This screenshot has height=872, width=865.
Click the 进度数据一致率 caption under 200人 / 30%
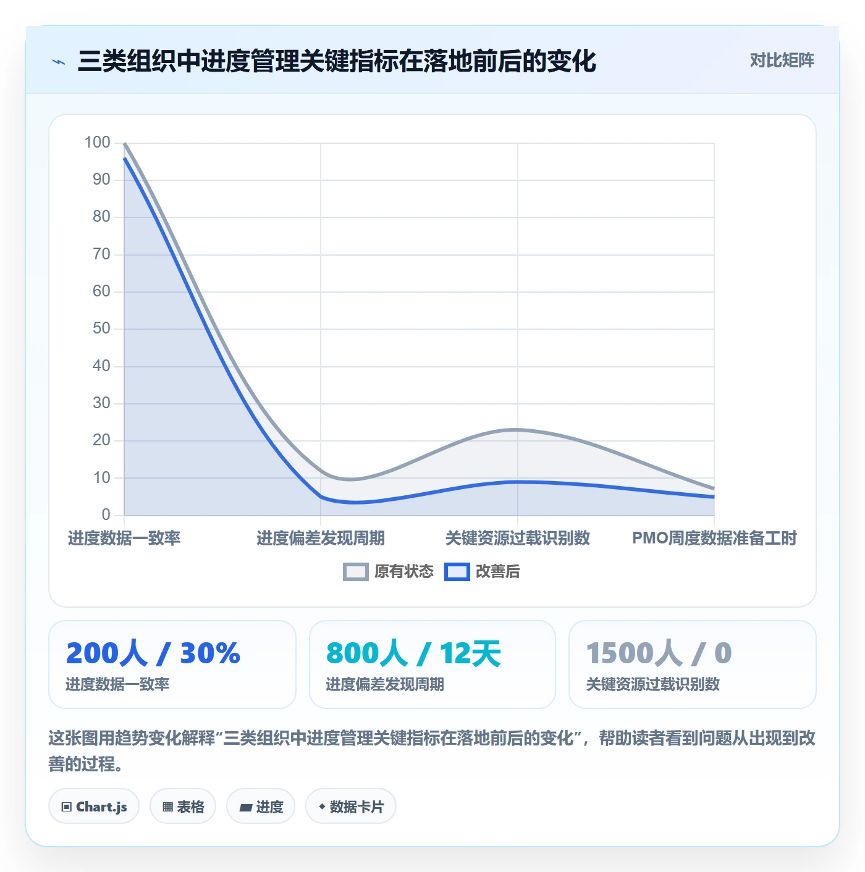coord(117,684)
